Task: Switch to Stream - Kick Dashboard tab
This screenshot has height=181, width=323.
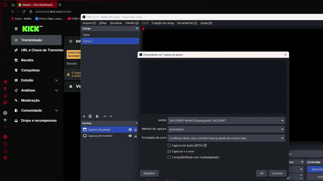Action: point(37,5)
